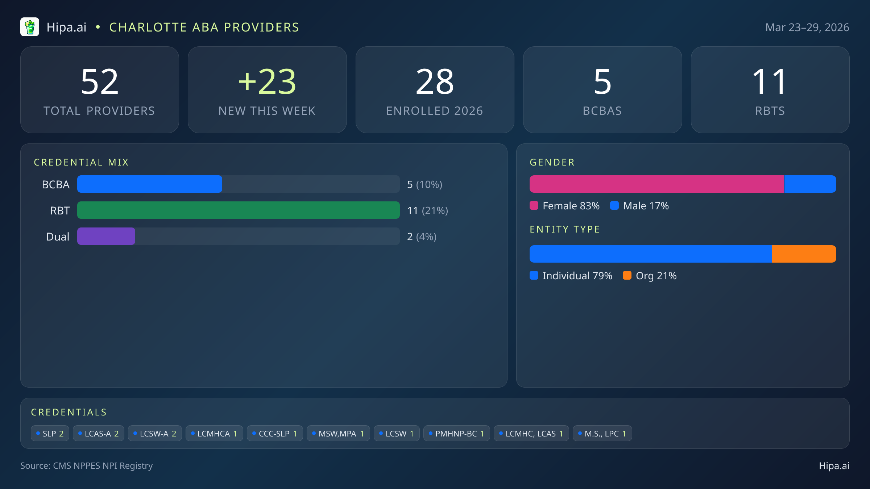870x489 pixels.
Task: Open the CMS NPPES NPI Registry source link
Action: [x=87, y=466]
